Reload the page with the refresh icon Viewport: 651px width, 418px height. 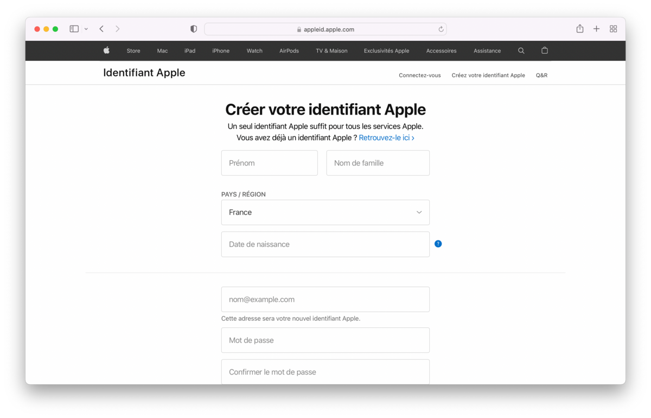tap(441, 29)
